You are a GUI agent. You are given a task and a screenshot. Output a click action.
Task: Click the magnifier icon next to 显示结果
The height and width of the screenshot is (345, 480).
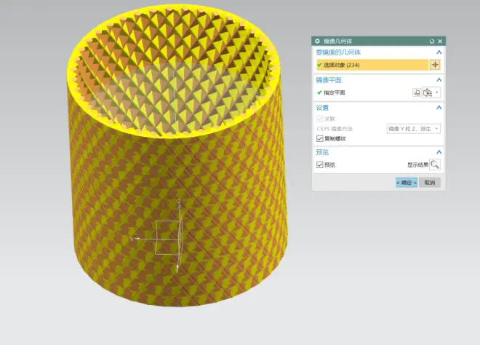435,165
